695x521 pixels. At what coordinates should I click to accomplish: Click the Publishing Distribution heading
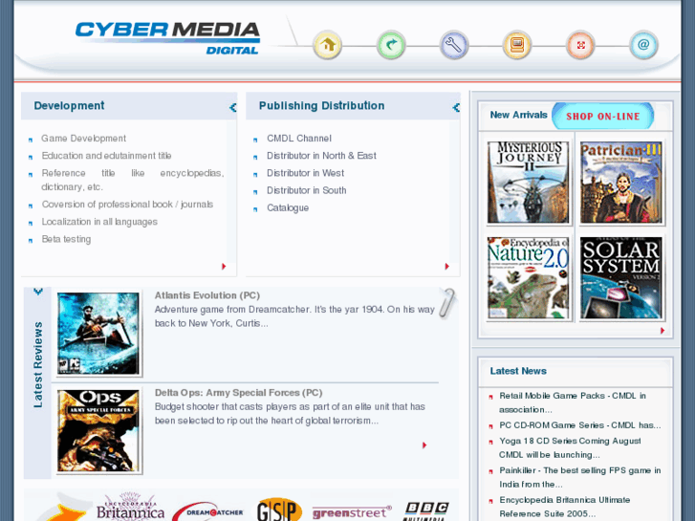[321, 105]
